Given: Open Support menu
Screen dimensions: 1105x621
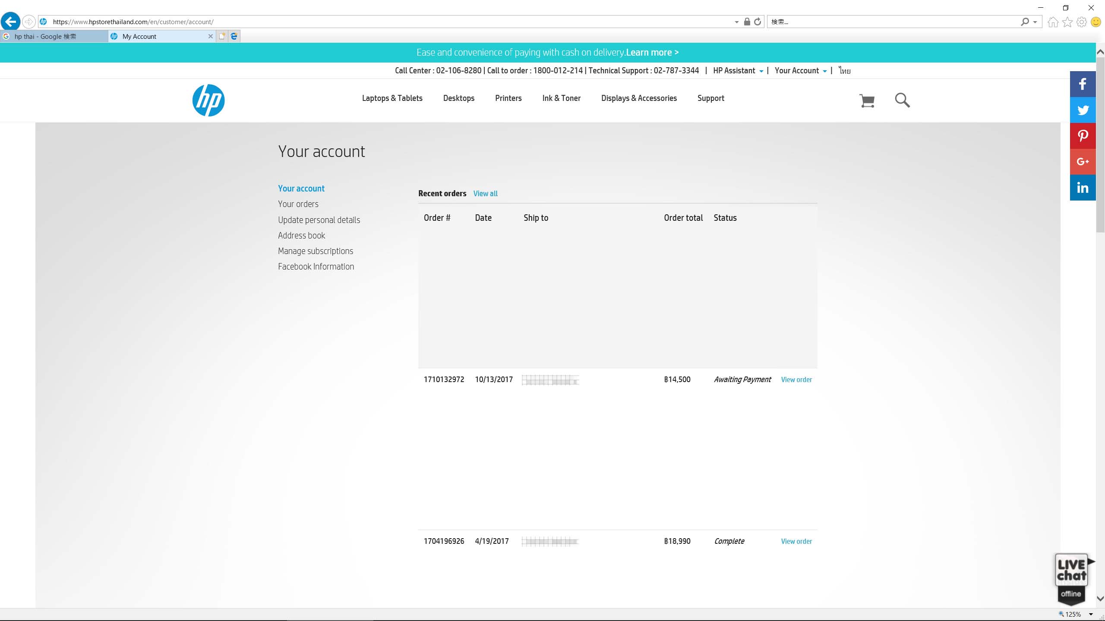Looking at the screenshot, I should click(x=710, y=98).
